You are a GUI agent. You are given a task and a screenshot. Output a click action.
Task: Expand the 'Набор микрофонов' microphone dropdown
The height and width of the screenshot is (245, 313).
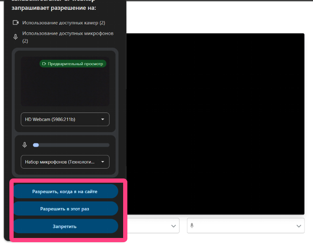point(65,162)
